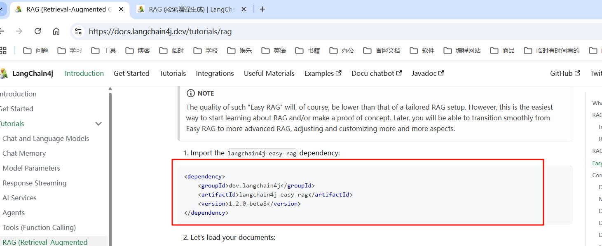Open the Examples external link
The height and width of the screenshot is (246, 602).
323,73
